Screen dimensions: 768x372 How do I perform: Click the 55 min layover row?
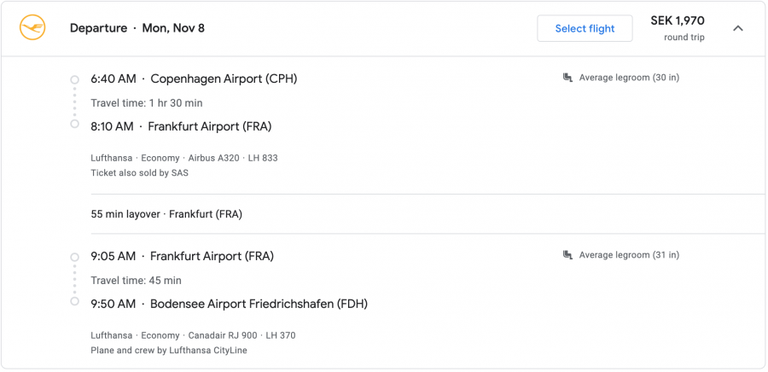[x=166, y=214]
